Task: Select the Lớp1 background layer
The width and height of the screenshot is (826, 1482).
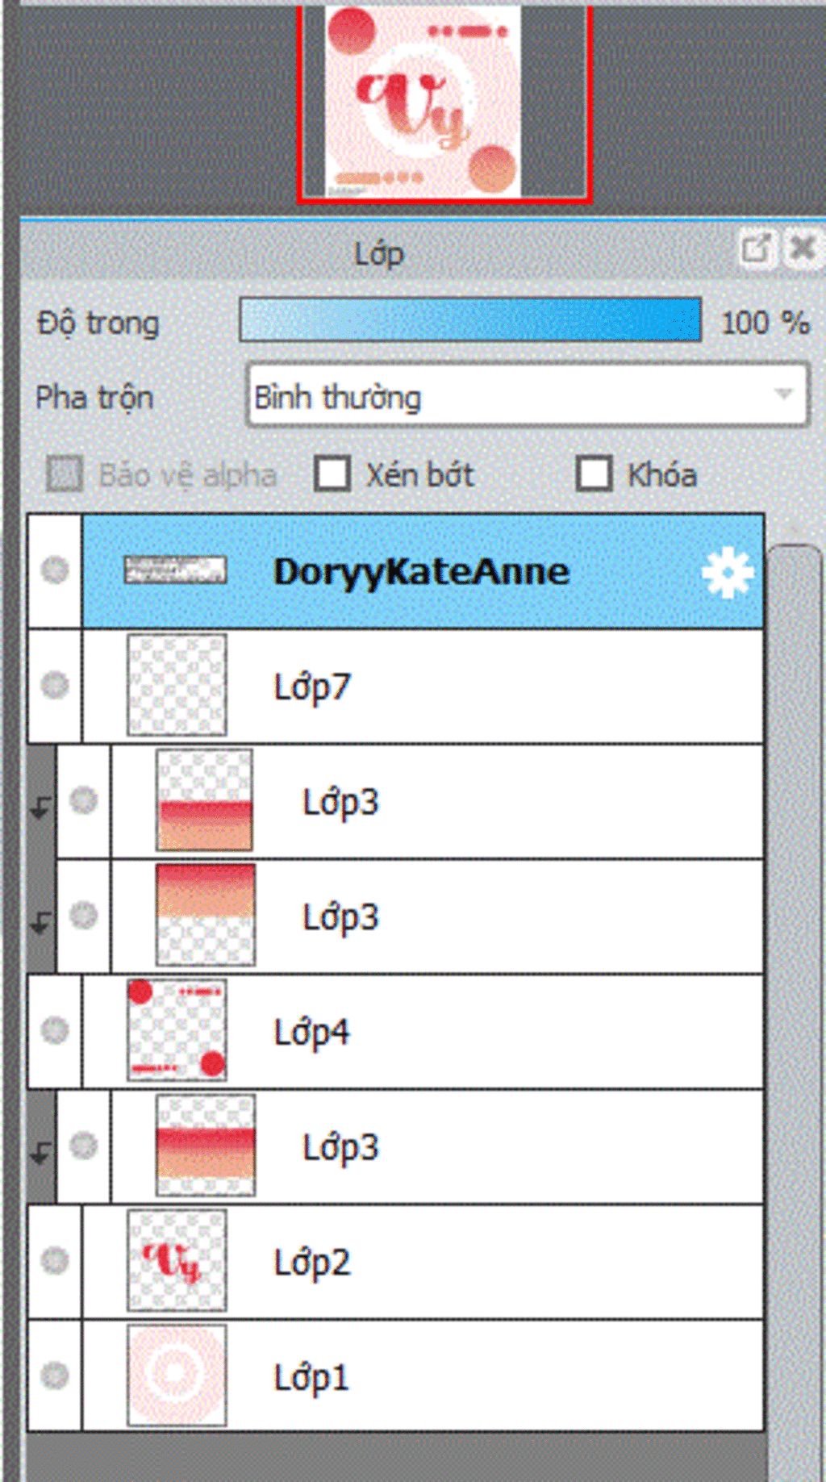Action: tap(423, 1376)
